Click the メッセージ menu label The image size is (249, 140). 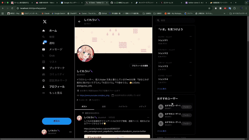click(56, 49)
